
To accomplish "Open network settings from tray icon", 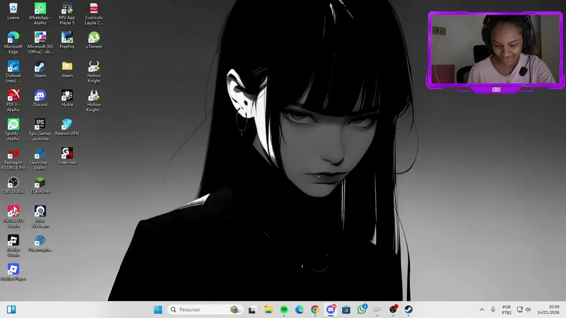I will pyautogui.click(x=520, y=310).
